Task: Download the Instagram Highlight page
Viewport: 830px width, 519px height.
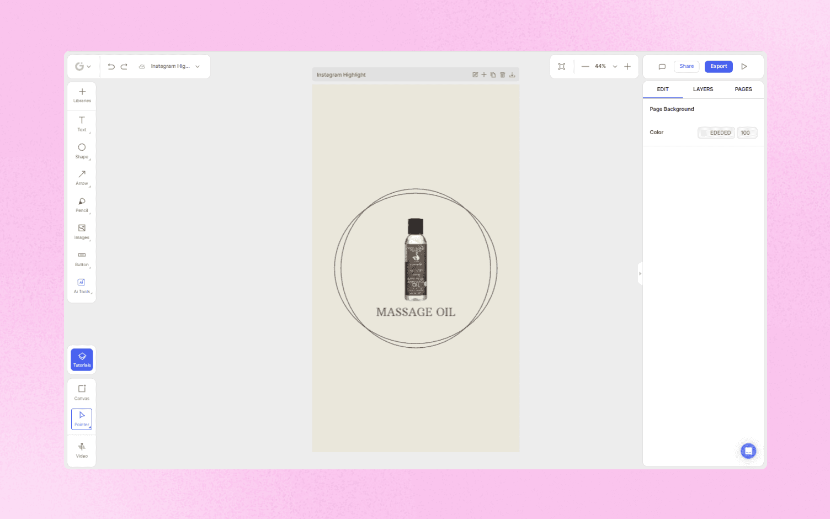Action: pos(512,74)
